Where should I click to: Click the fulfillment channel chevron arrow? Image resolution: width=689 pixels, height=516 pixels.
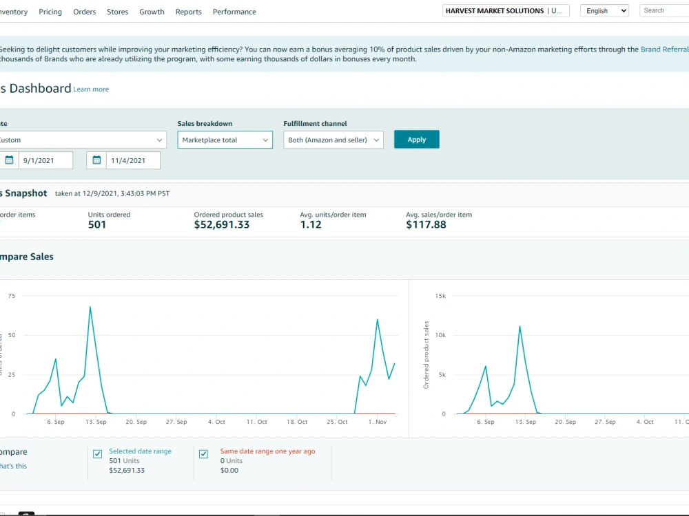pos(376,140)
